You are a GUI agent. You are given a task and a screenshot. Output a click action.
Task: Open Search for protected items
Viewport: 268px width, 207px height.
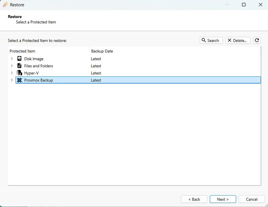click(x=211, y=40)
